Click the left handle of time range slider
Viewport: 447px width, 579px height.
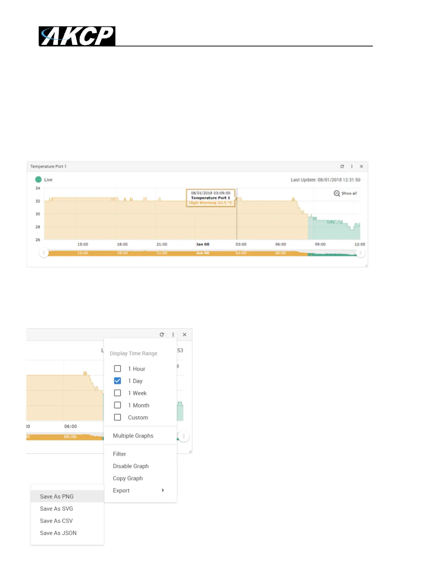point(44,253)
